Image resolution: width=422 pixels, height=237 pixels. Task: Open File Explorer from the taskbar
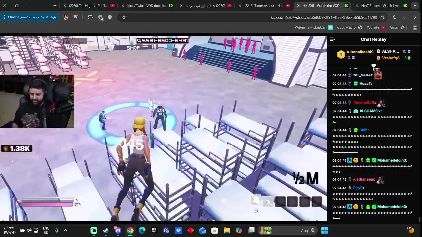point(227,230)
